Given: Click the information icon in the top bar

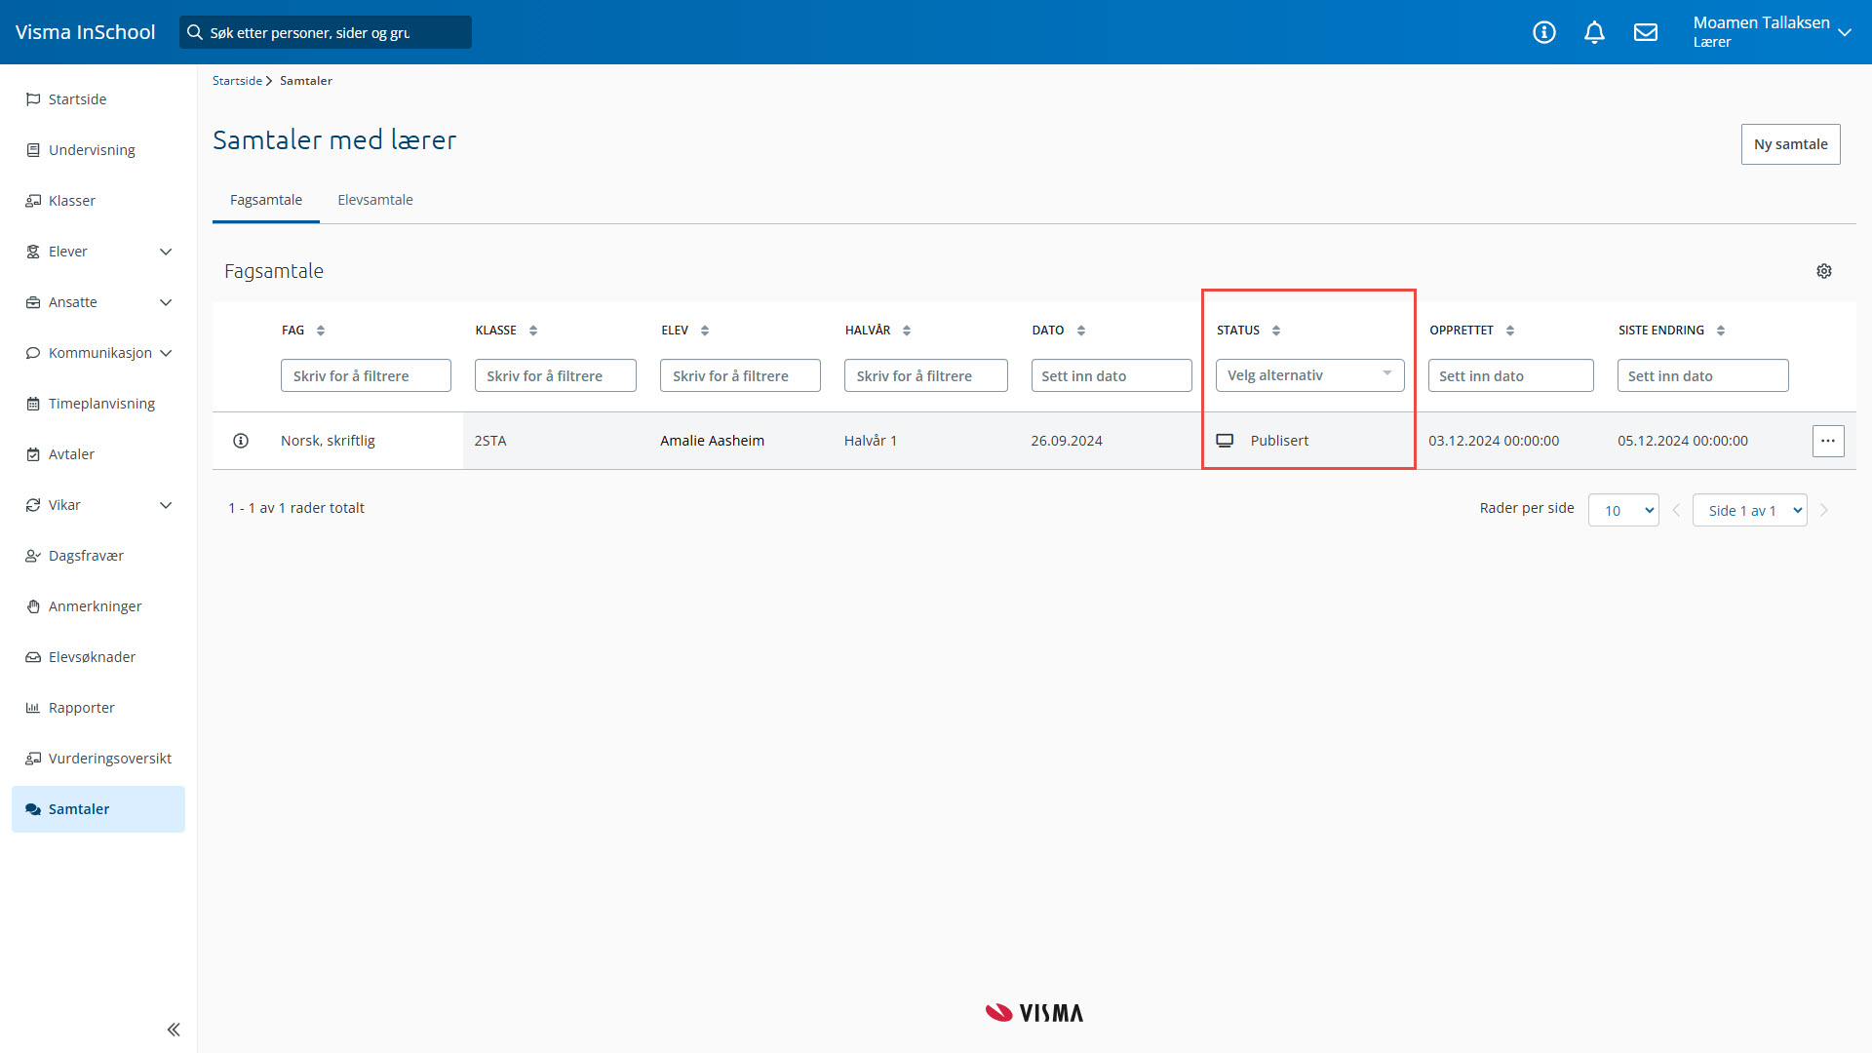Looking at the screenshot, I should pos(1543,32).
